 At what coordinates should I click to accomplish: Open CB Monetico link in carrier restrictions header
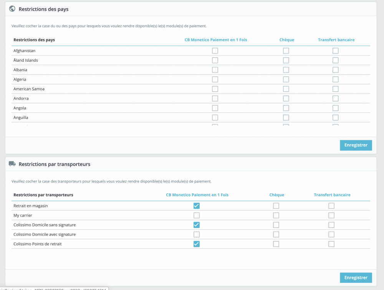click(197, 195)
